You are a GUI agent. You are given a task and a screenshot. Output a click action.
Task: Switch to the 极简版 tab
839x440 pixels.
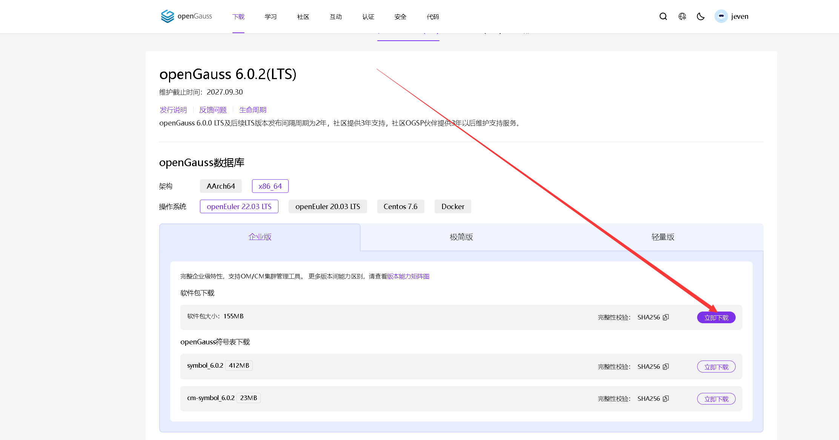click(461, 237)
